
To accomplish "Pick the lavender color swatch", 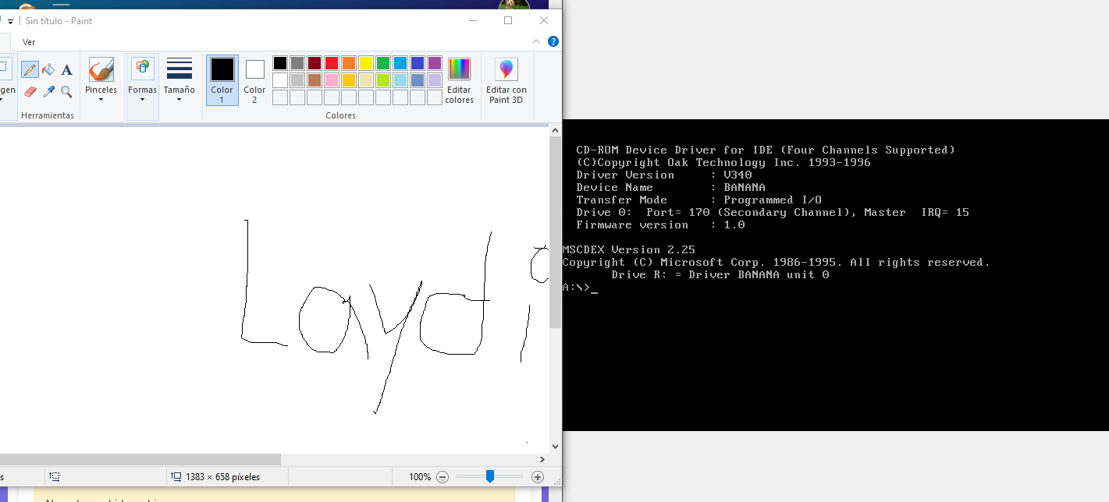I will click(434, 80).
